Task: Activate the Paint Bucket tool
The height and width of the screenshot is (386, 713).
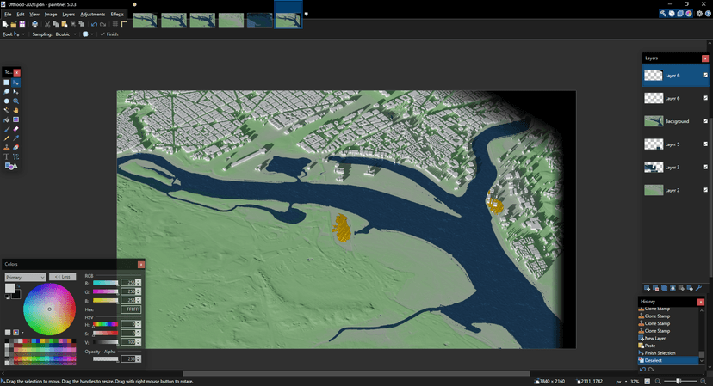Action: pyautogui.click(x=7, y=119)
